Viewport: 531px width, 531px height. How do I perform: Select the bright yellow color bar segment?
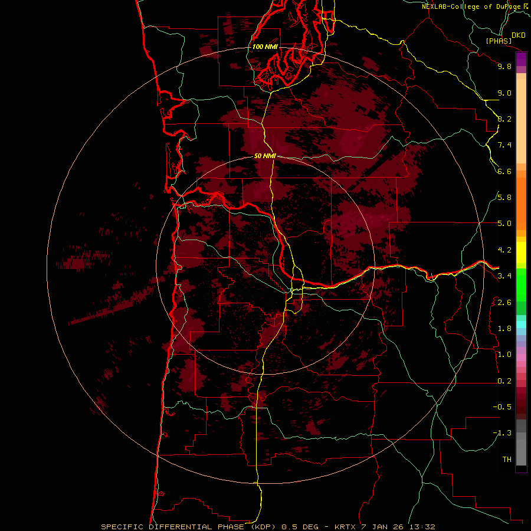coord(521,253)
